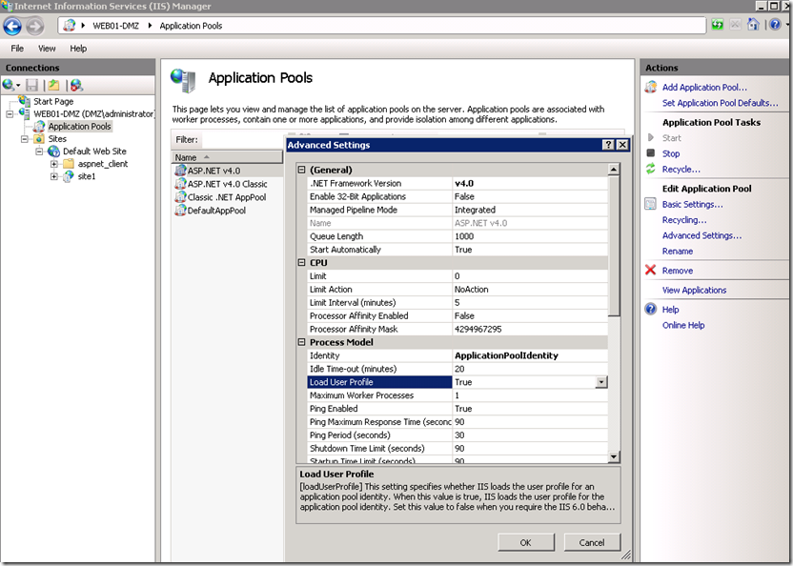Screen dimensions: 793x566
Task: Click the property grid scroll-down arrow
Action: (614, 456)
